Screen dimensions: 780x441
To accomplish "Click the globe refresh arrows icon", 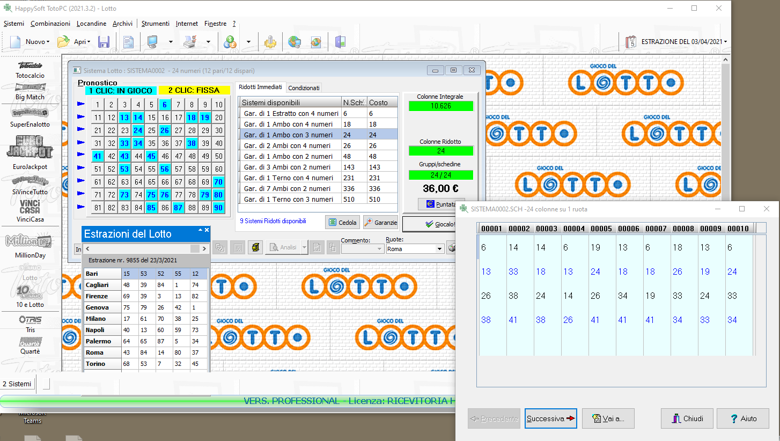I will (316, 41).
